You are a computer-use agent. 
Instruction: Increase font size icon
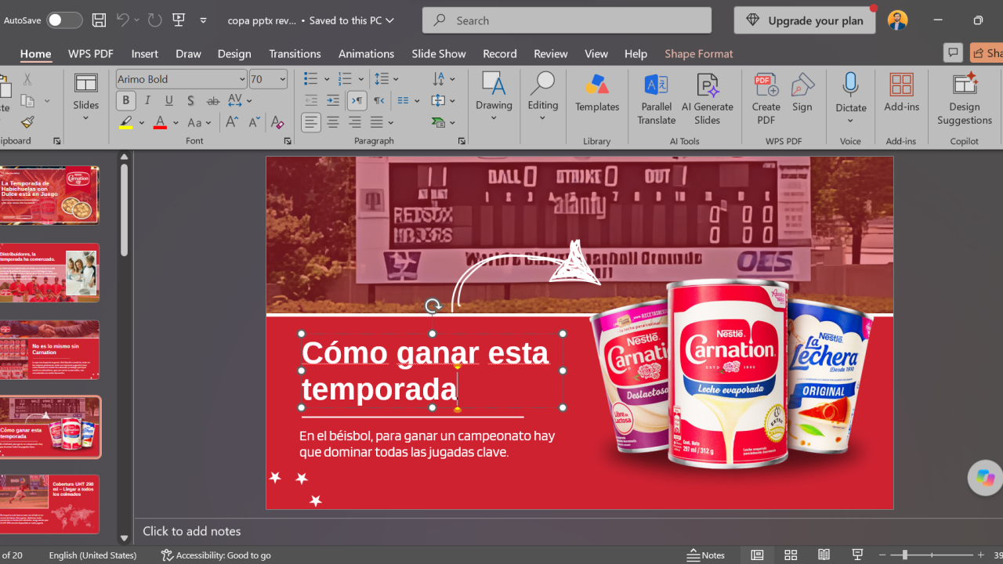pos(232,122)
